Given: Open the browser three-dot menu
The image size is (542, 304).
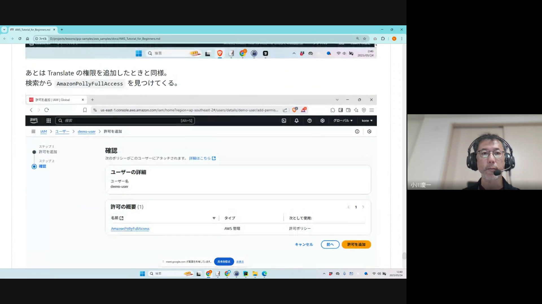Looking at the screenshot, I should pos(402,39).
